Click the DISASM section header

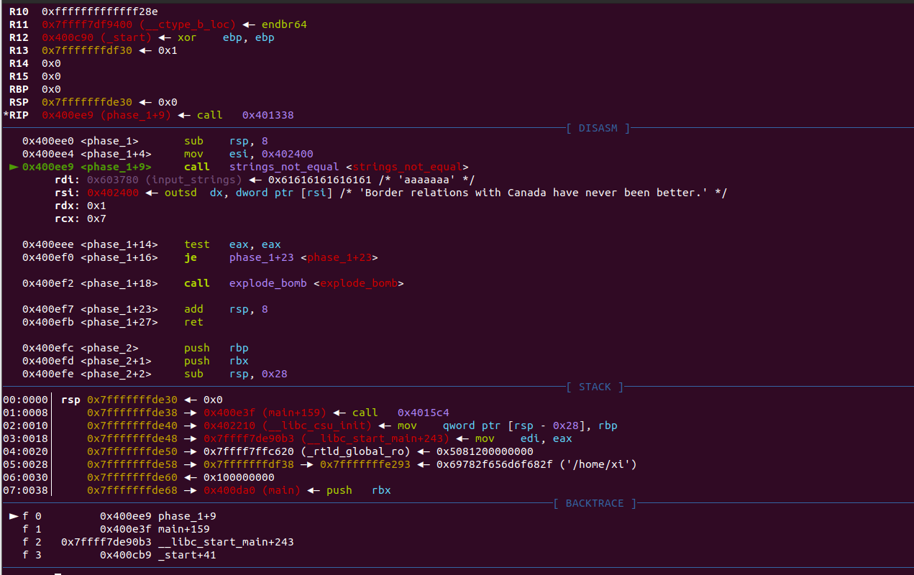pos(597,128)
